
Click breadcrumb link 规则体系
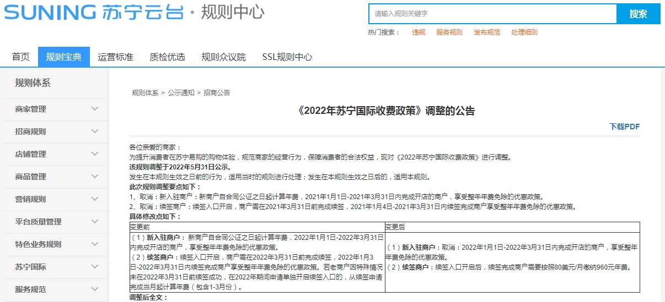pos(145,93)
